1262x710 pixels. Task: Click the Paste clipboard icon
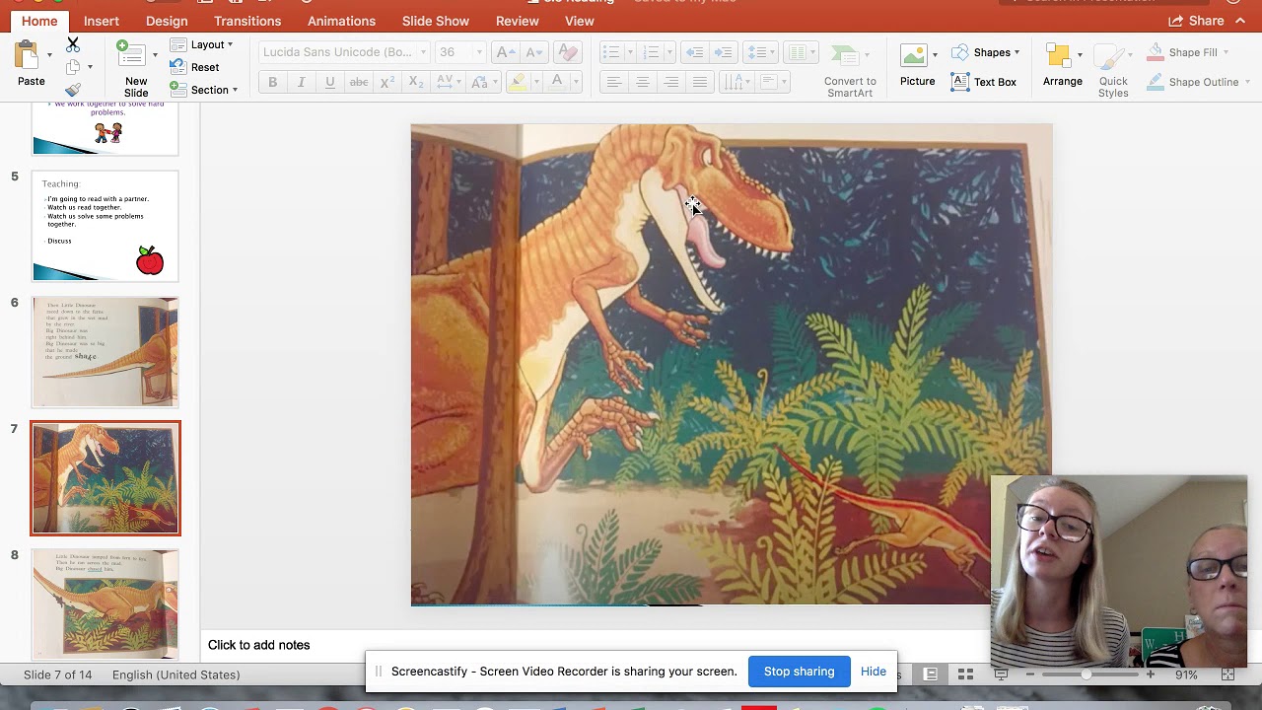pyautogui.click(x=28, y=56)
